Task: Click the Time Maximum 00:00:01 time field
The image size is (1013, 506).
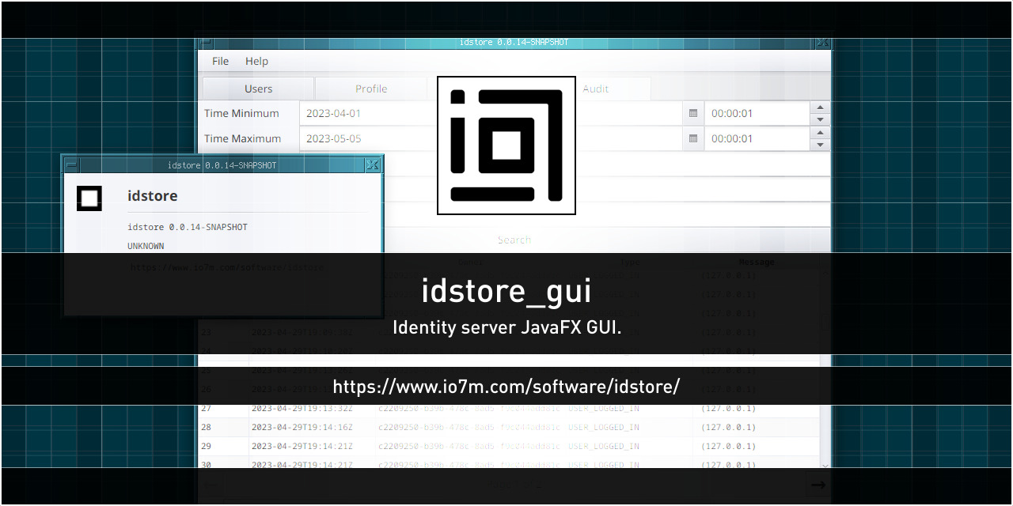Action: tap(757, 138)
